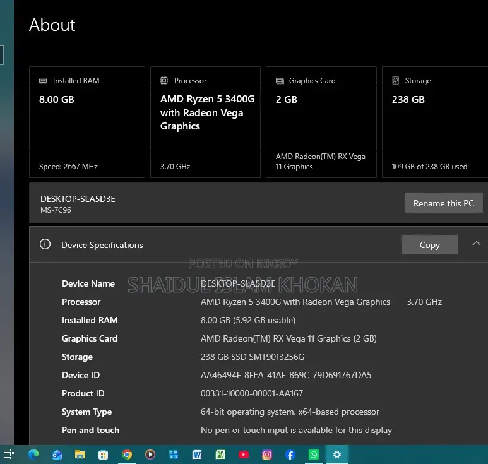The image size is (488, 464).
Task: Click 3.70 GHz in the Processor card
Action: click(176, 167)
